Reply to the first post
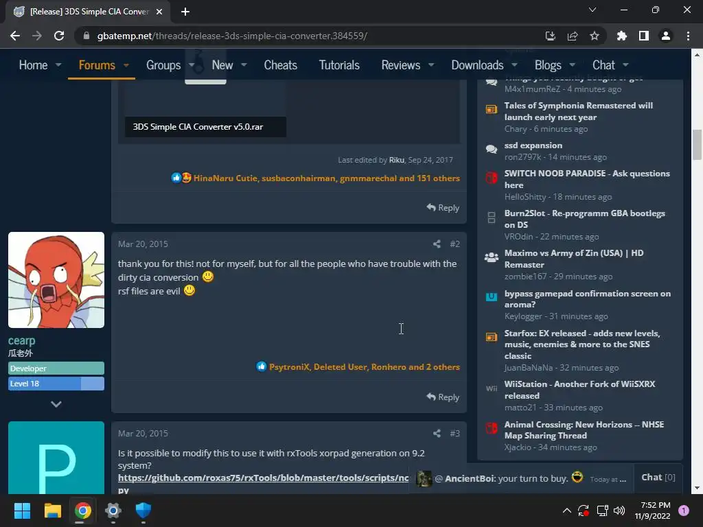 tap(443, 207)
